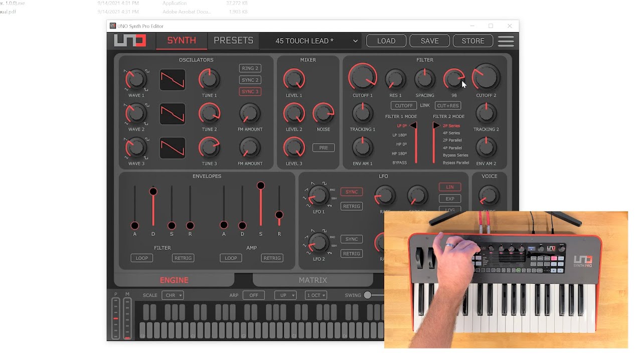The height and width of the screenshot is (361, 642).
Task: Click the NOISE knob in the mixer
Action: [324, 113]
